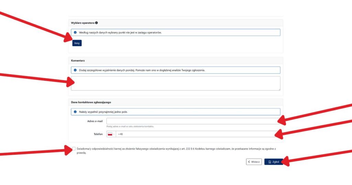Tick the criminal liability declaration checkbox
The height and width of the screenshot is (185, 352).
(x=74, y=149)
